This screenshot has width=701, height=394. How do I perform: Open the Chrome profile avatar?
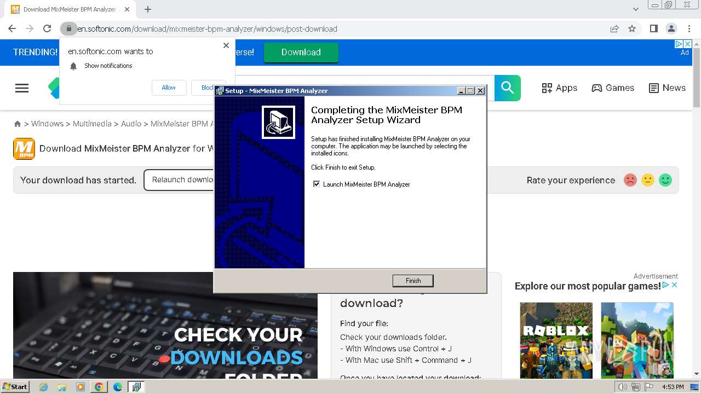pos(671,28)
